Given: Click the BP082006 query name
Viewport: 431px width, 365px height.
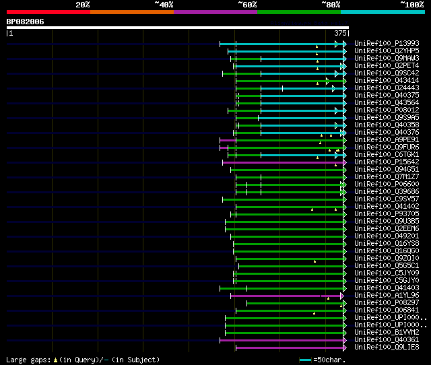Looking at the screenshot, I should (25, 22).
